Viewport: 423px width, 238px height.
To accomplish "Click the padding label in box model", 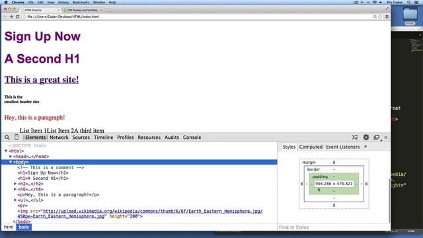I will click(x=320, y=177).
